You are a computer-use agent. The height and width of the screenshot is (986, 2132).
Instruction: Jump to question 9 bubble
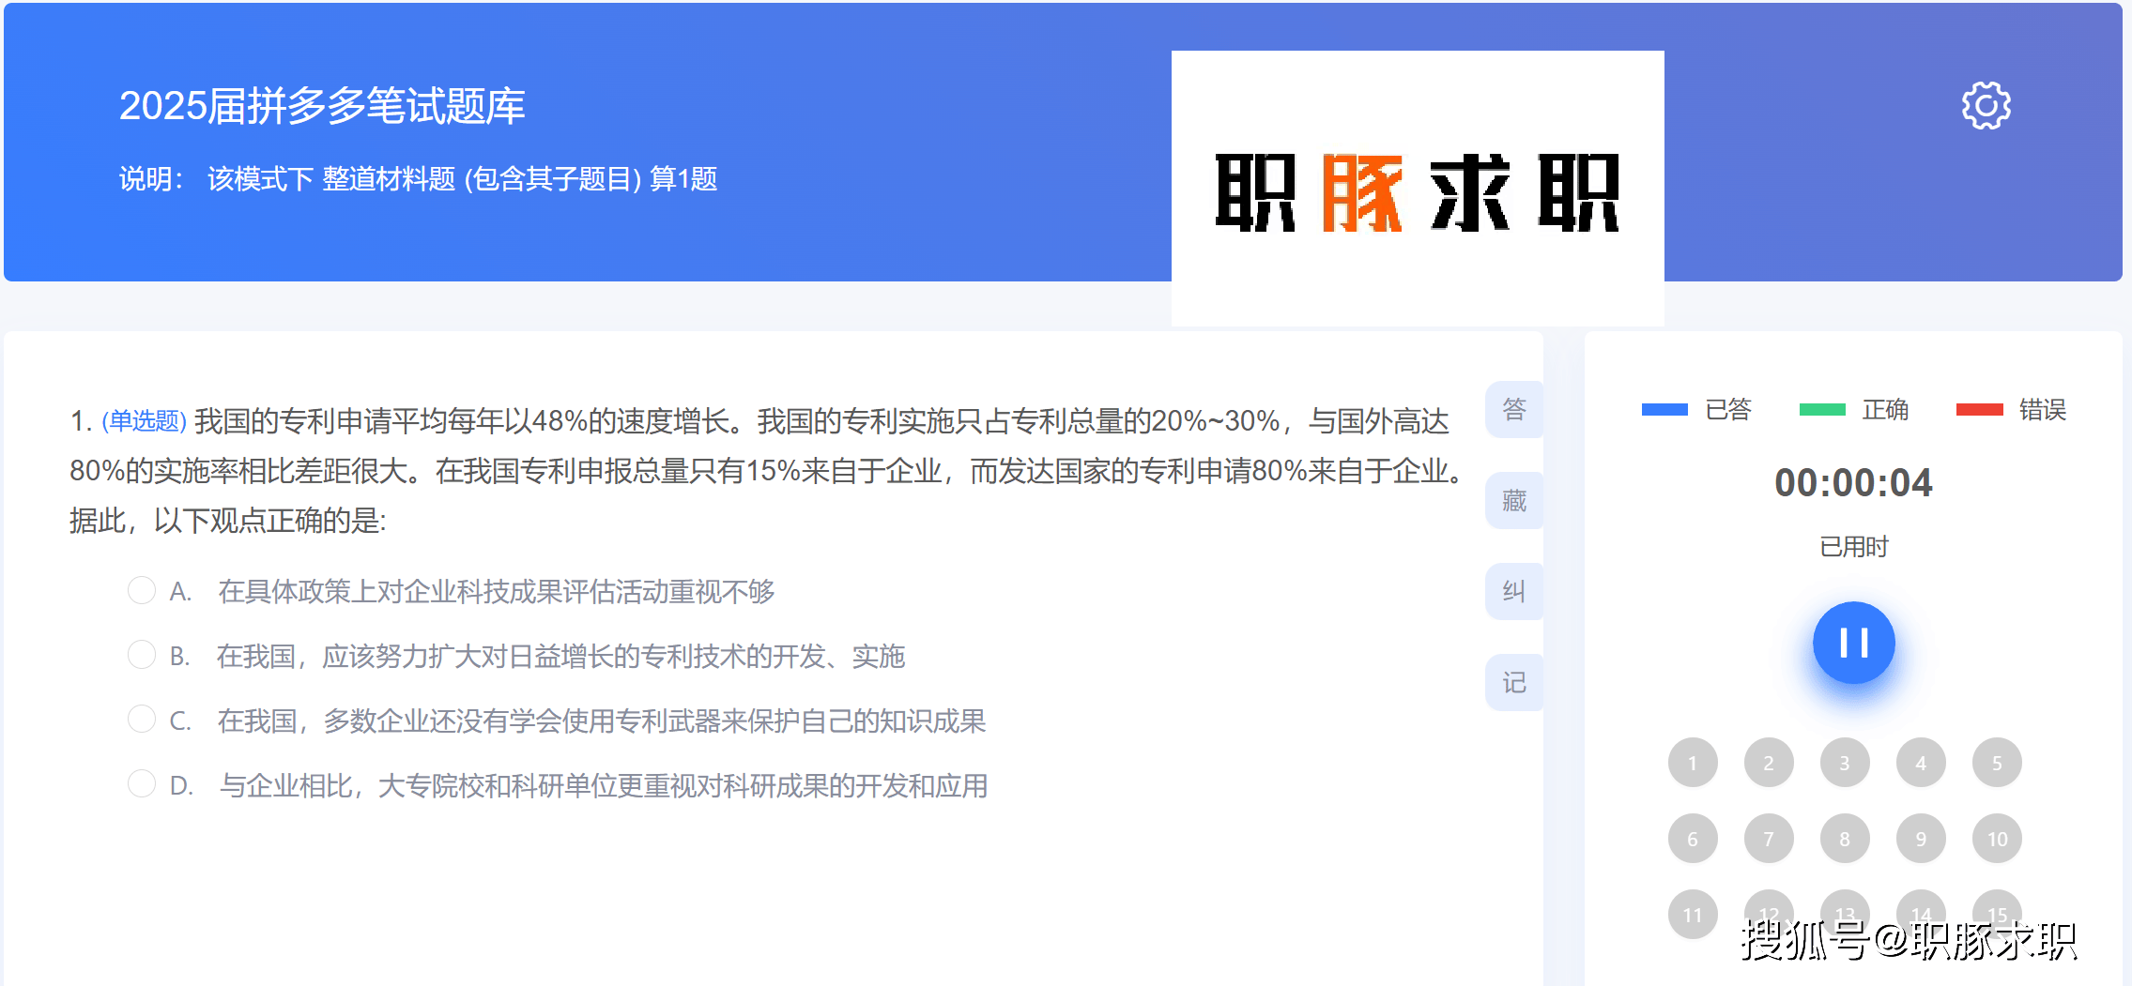pos(1921,839)
